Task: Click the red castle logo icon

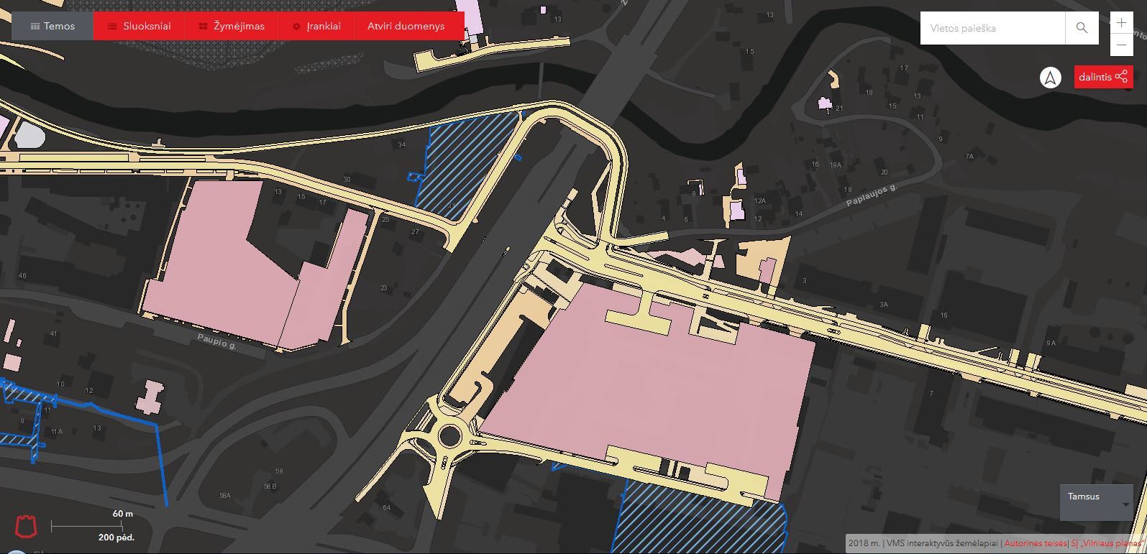Action: pos(27,527)
